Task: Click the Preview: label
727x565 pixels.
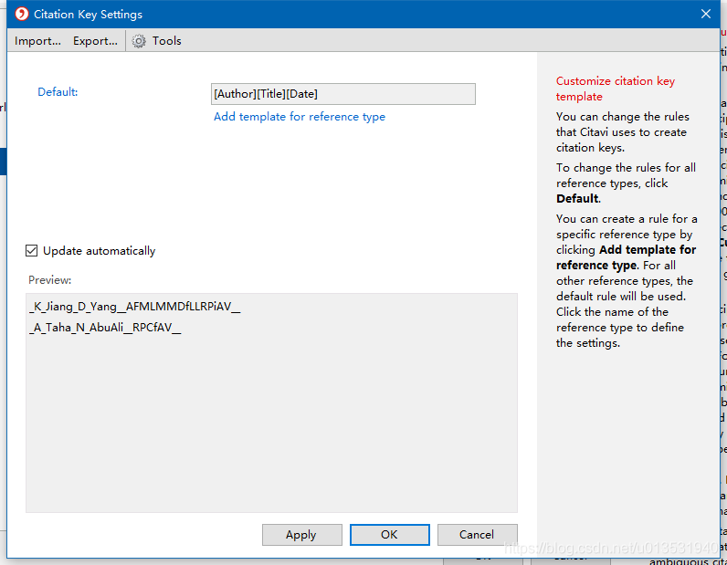Action: point(49,280)
